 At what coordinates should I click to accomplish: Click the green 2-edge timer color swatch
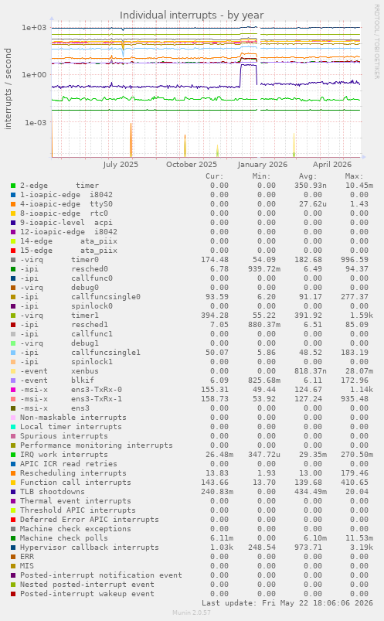coord(13,186)
